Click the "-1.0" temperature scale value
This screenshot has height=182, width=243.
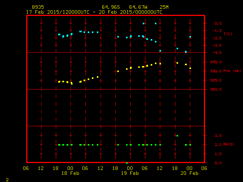(x=217, y=31)
